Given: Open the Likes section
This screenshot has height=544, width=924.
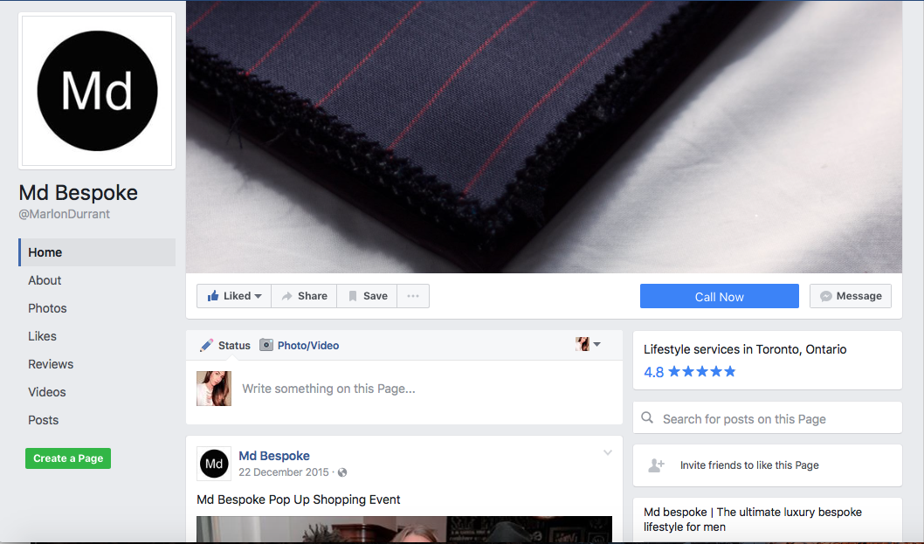Looking at the screenshot, I should [x=43, y=336].
